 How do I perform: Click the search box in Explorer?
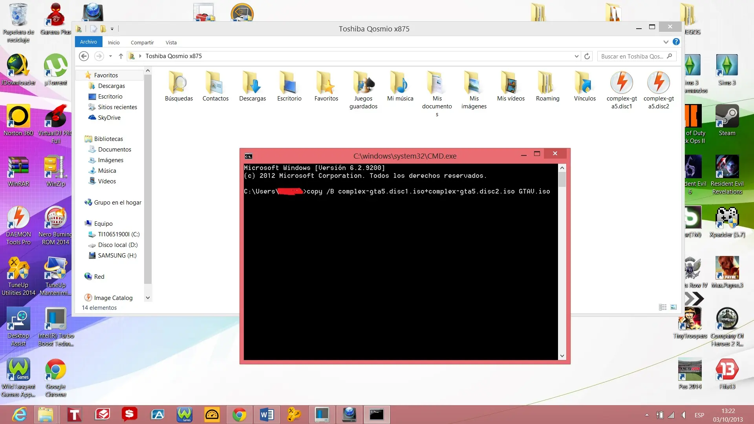637,56
